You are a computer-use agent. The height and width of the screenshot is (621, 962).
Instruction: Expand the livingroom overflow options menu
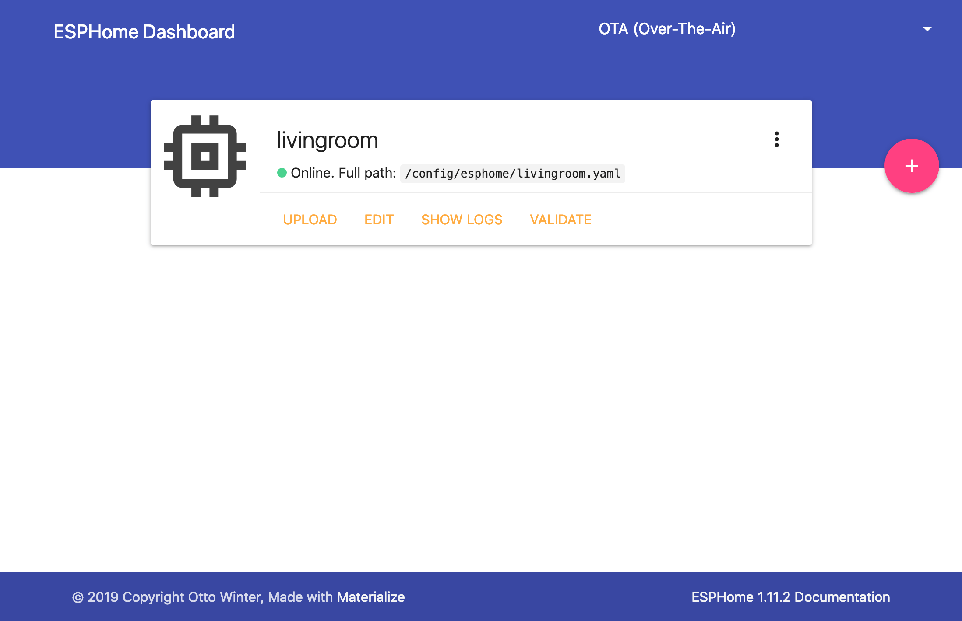777,140
